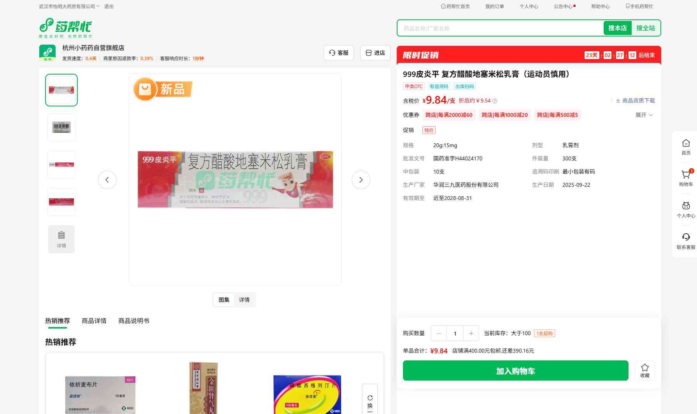The width and height of the screenshot is (697, 414).
Task: Switch image viewer to 图集 view
Action: (x=224, y=300)
